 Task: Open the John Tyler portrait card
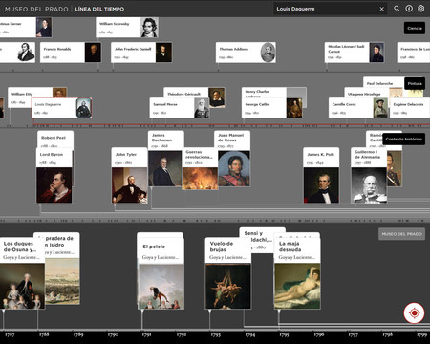click(x=130, y=176)
